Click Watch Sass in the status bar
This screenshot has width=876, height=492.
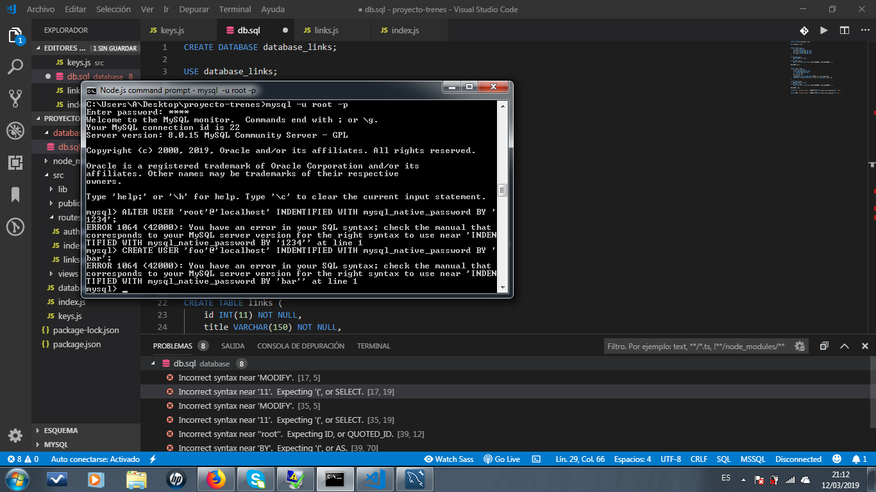449,459
